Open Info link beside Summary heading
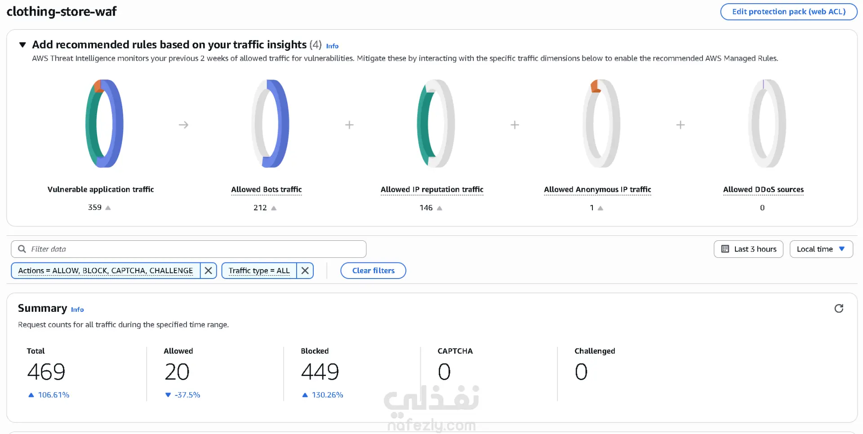863x434 pixels. 77,310
